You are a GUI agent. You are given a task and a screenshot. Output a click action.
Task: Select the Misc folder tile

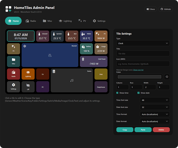[x=13, y=61]
